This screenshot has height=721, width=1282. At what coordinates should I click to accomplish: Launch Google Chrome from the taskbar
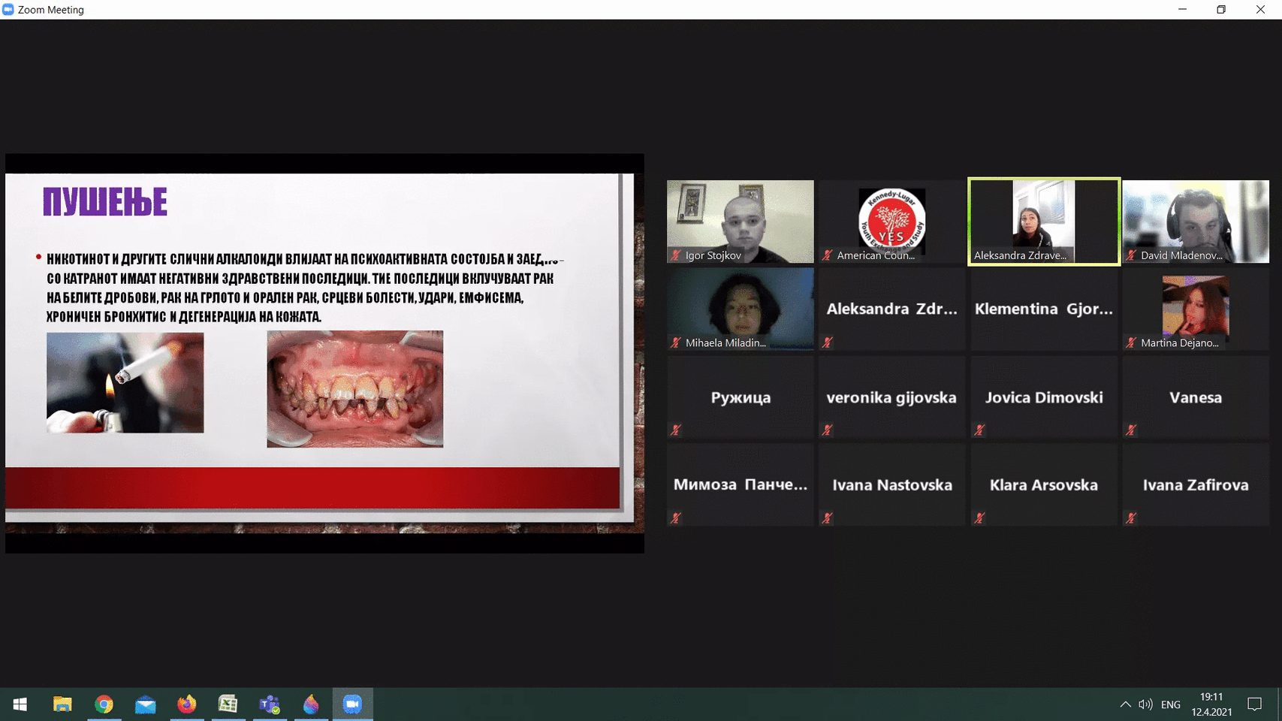pos(104,704)
